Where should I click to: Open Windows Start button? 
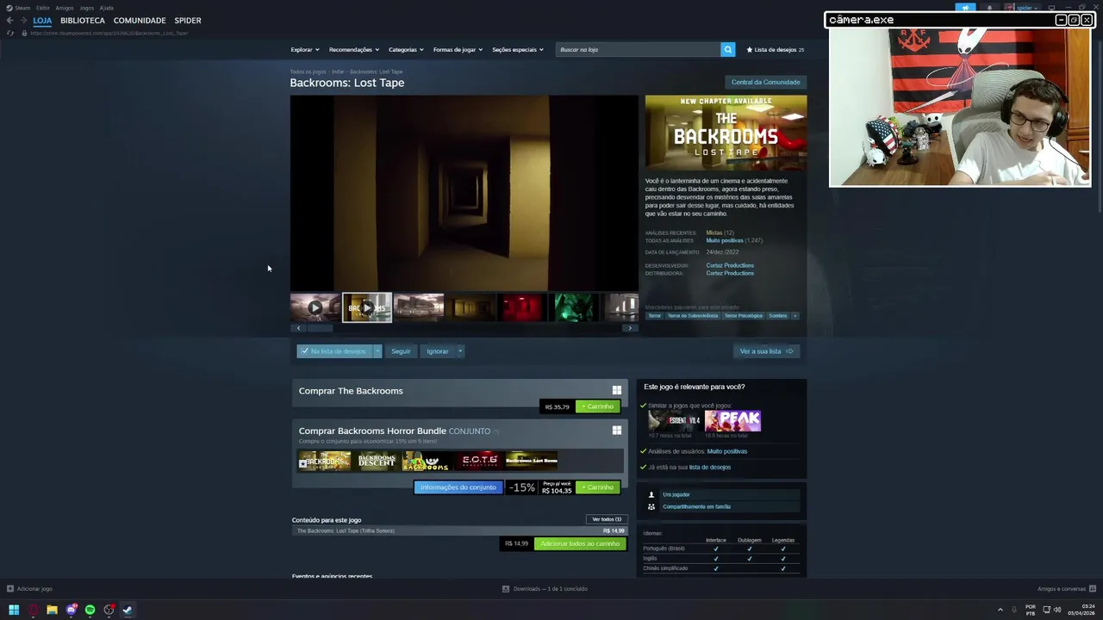(14, 610)
